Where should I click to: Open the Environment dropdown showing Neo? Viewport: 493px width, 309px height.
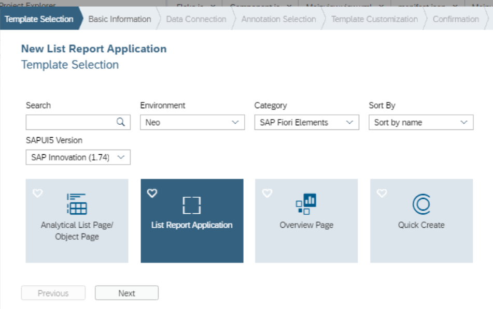click(192, 123)
